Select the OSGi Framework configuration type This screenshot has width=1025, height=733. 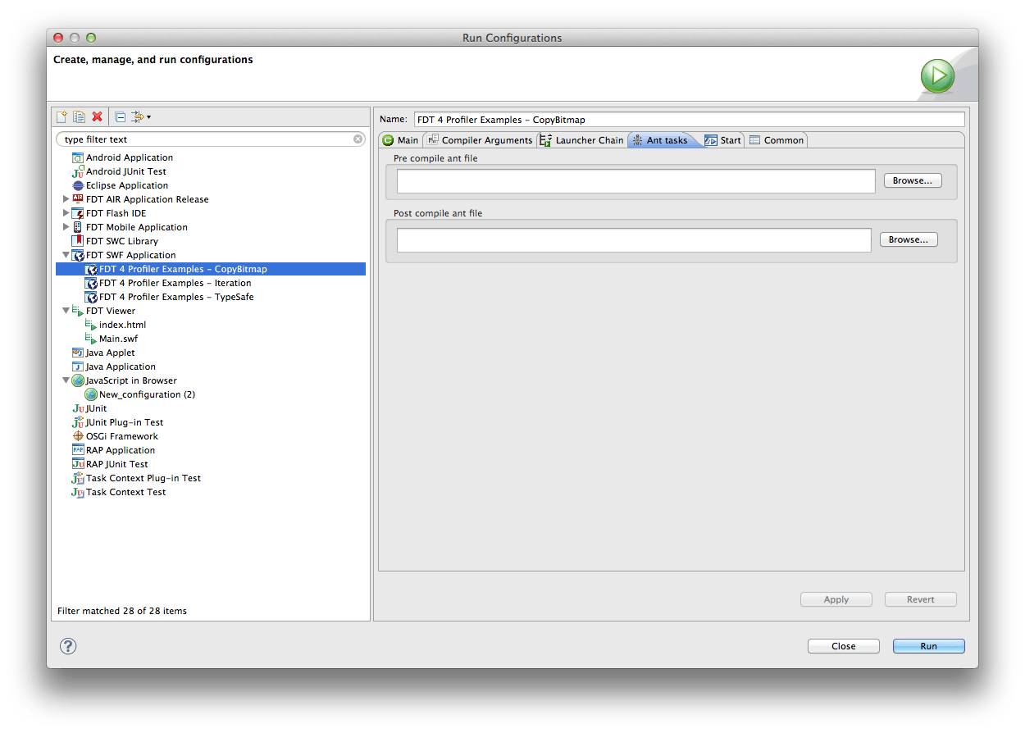coord(121,435)
